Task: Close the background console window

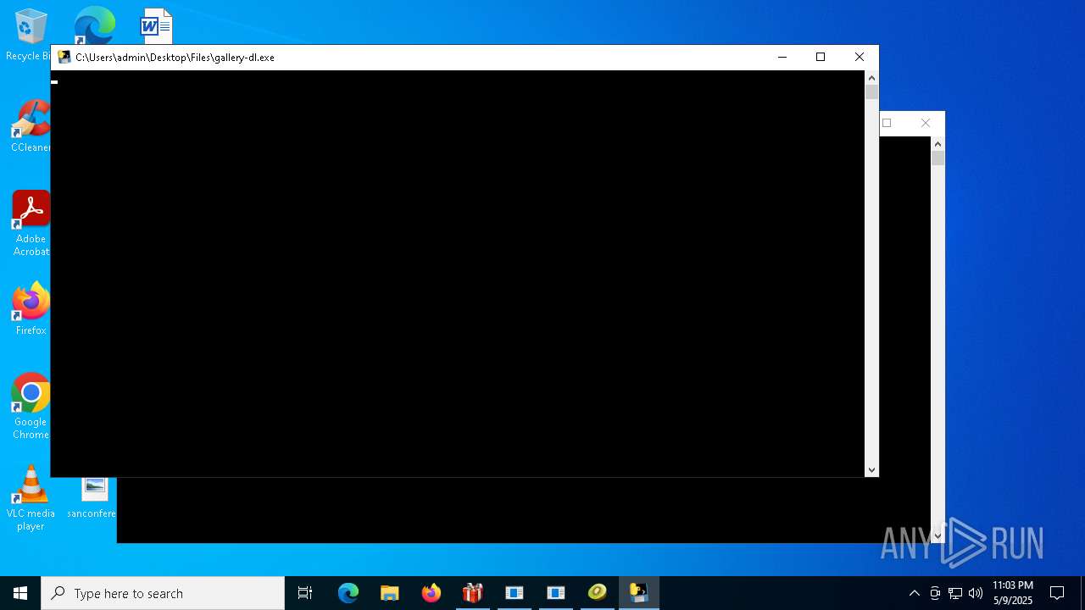Action: click(x=926, y=123)
